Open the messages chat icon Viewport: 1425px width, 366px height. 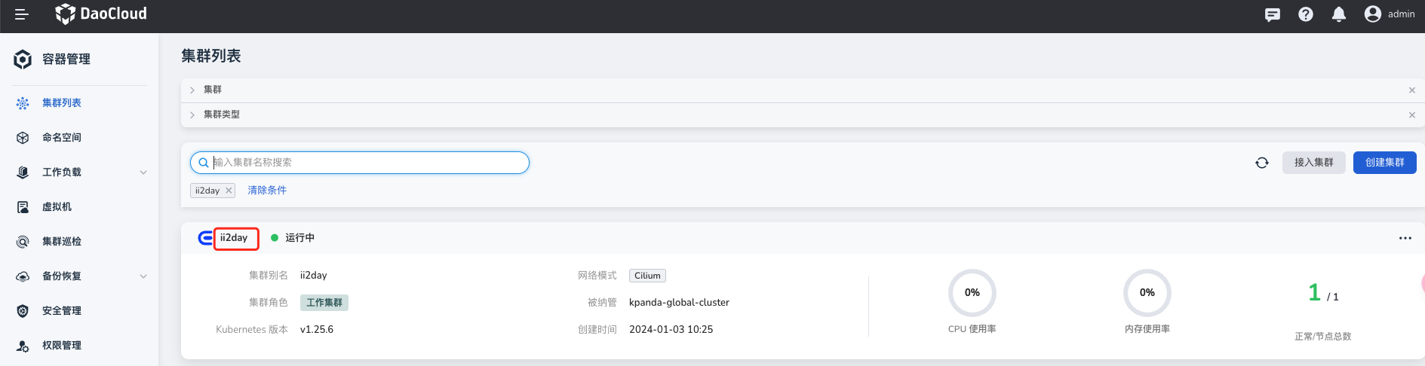coord(1273,14)
